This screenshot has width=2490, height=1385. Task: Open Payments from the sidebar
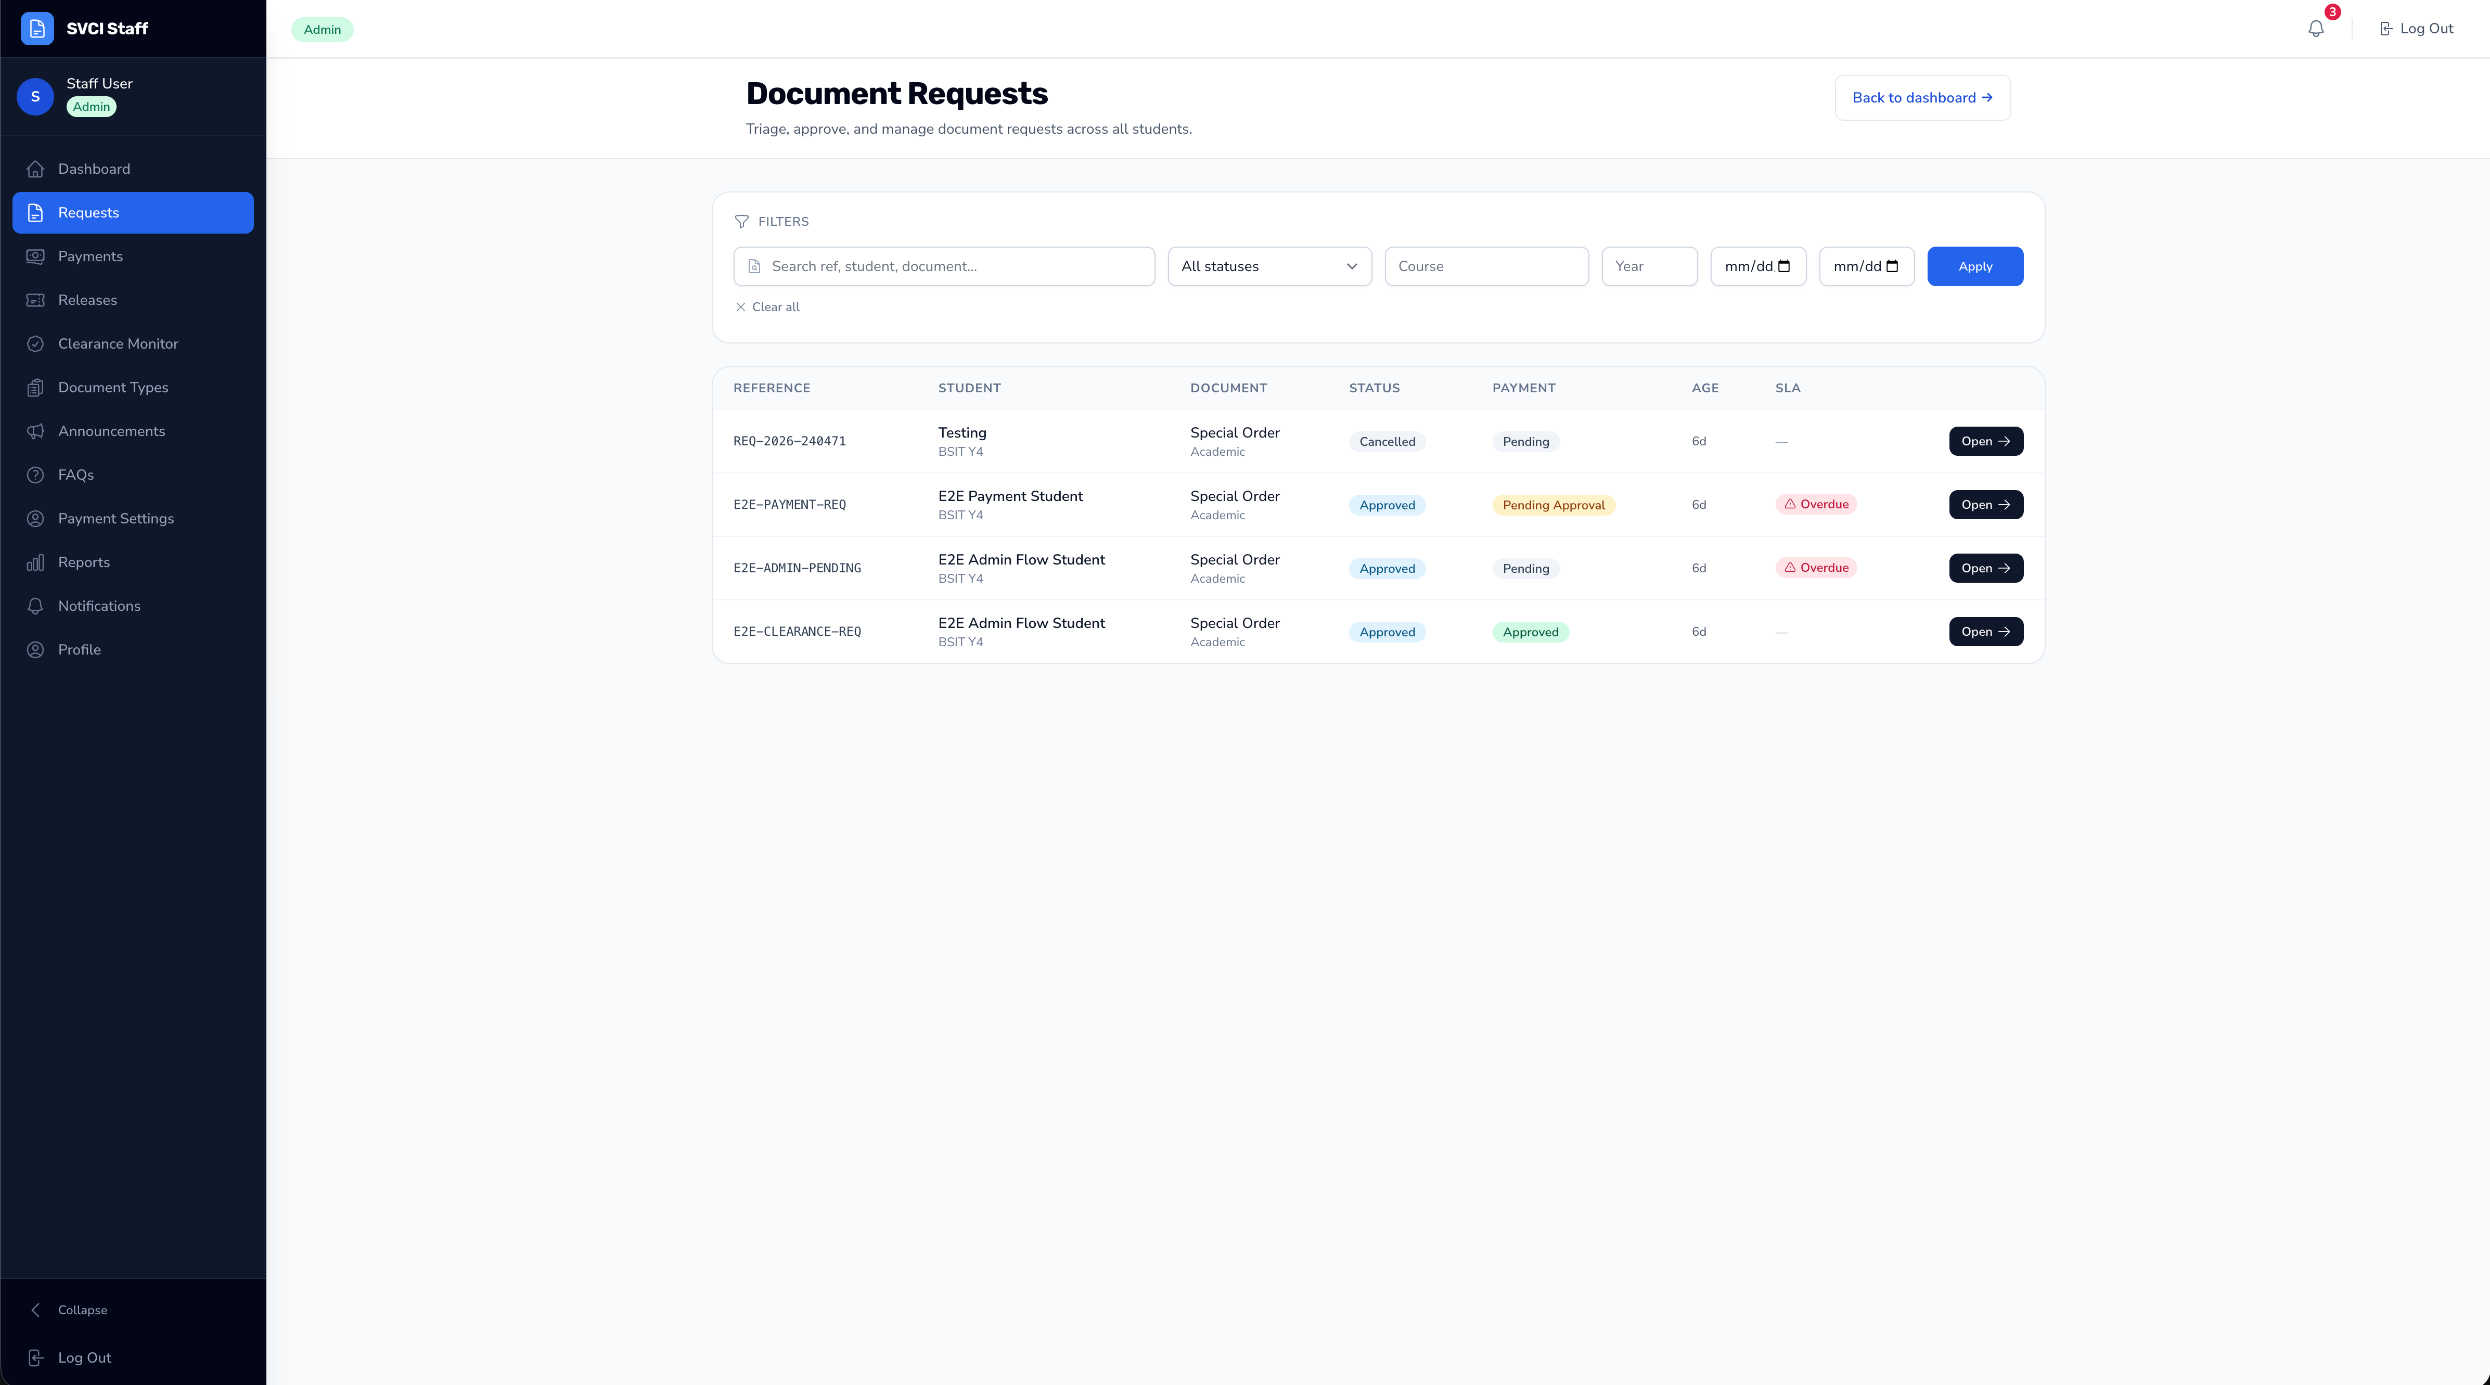click(x=133, y=256)
